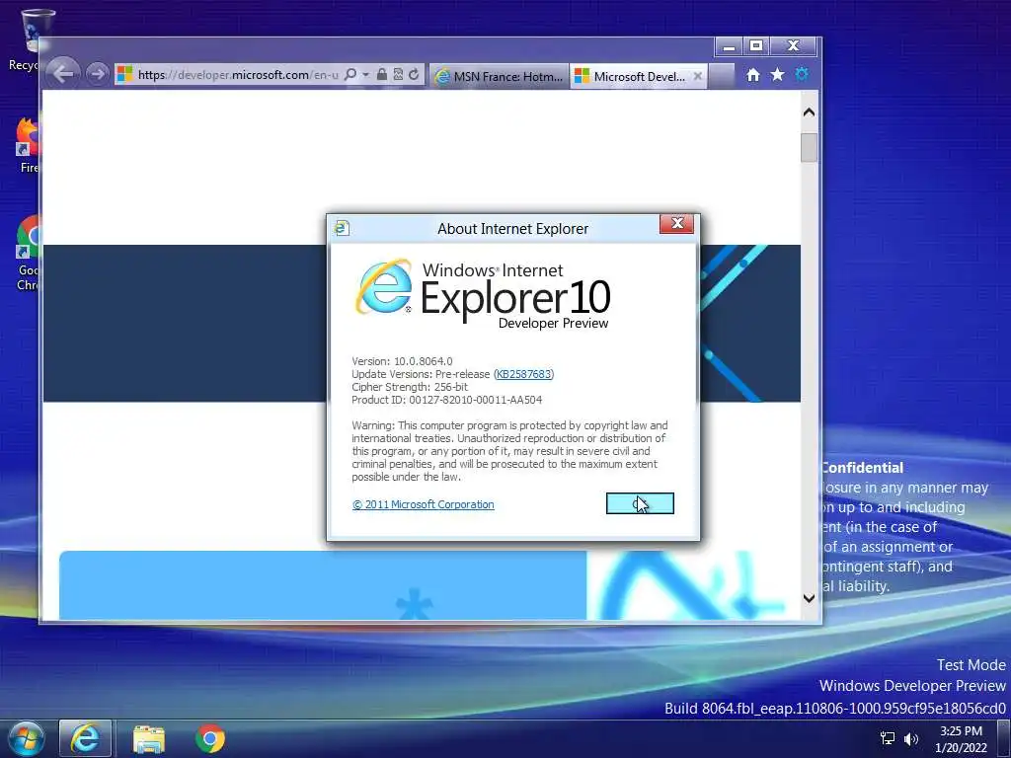Click the Cipher Strength: 256-bit text
1011x758 pixels.
click(x=410, y=387)
